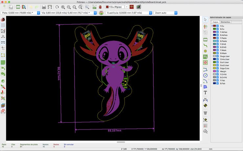243x151 pixels.
Task: Toggle Margin layer checkbox
Action: [218, 71]
